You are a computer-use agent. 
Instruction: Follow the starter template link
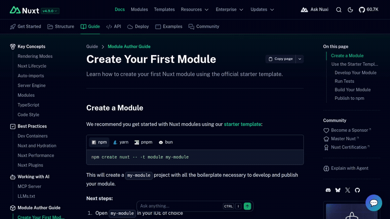242,125
